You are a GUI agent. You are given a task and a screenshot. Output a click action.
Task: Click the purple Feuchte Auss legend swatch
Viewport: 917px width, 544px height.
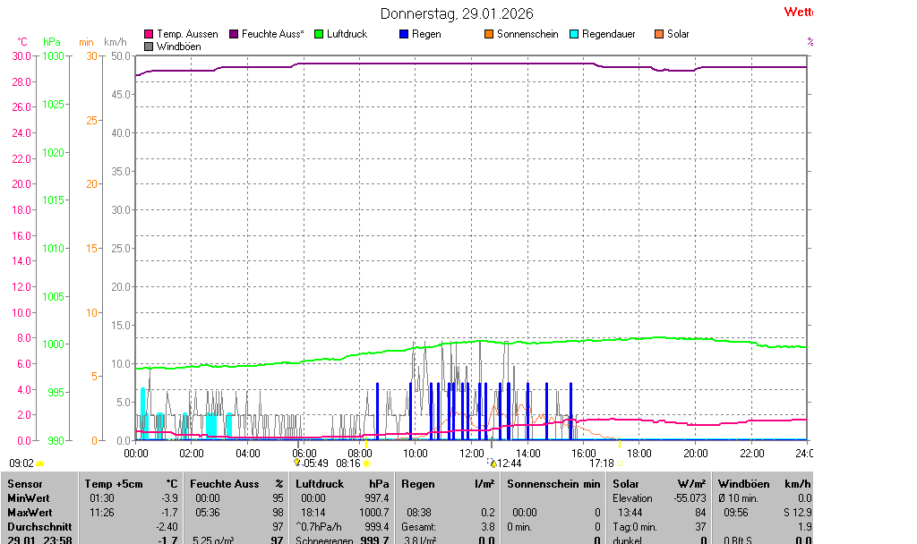(235, 34)
